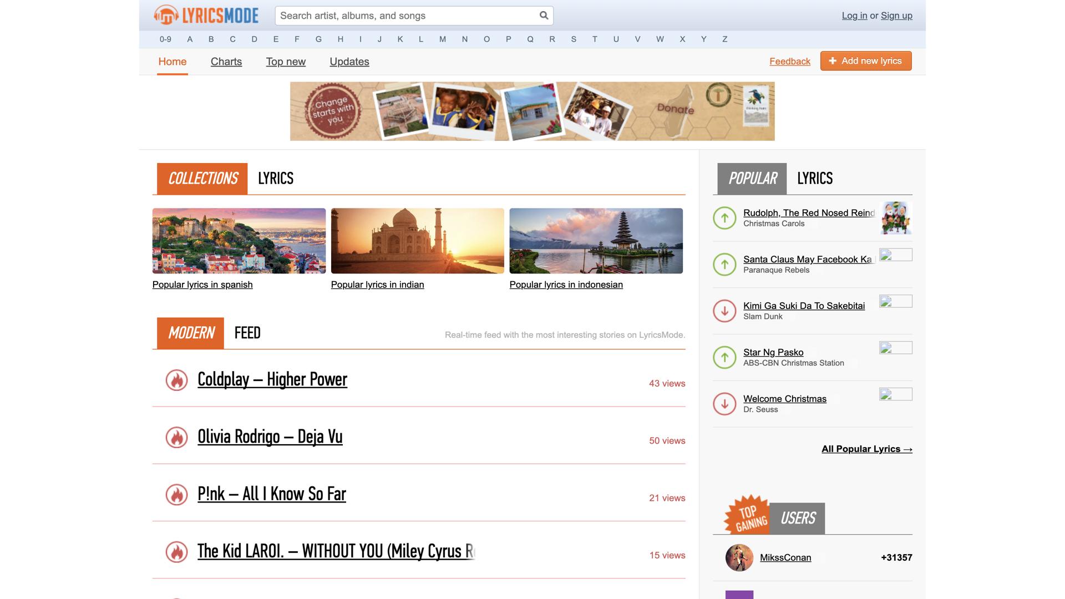Screen dimensions: 1065x599
Task: Click flame icon beside Olivia Rodrigo Deja Vu
Action: (x=176, y=438)
